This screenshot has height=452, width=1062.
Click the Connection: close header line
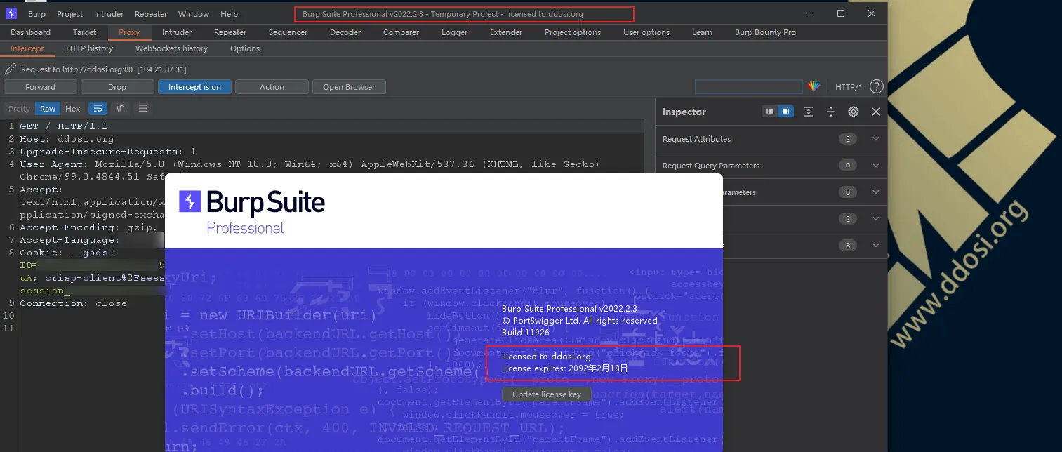point(73,303)
